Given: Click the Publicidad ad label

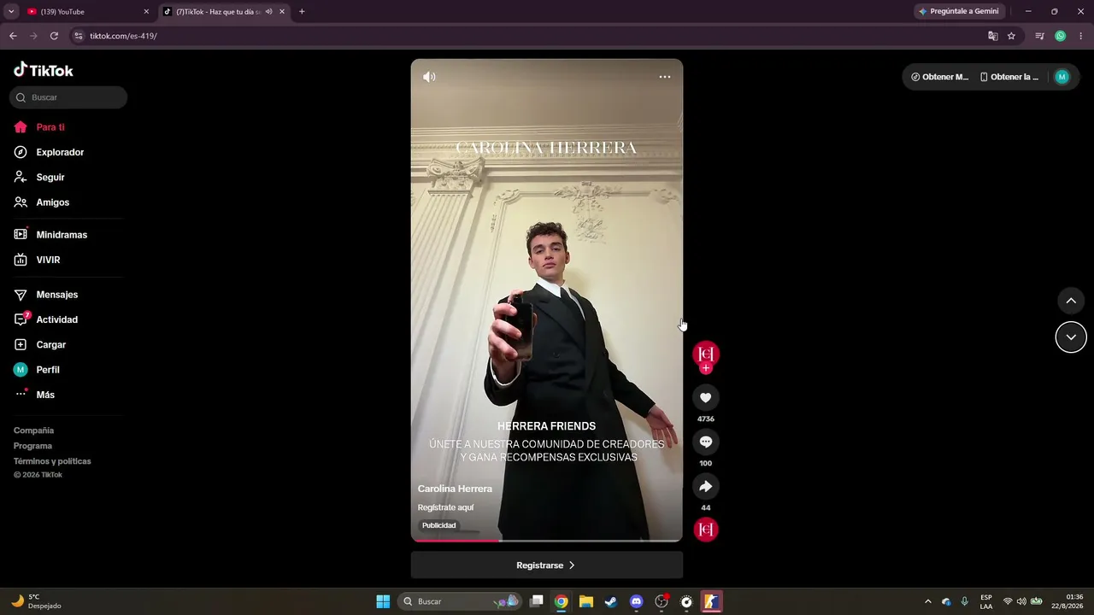Looking at the screenshot, I should [x=439, y=525].
